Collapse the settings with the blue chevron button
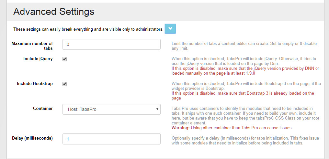 [x=170, y=29]
